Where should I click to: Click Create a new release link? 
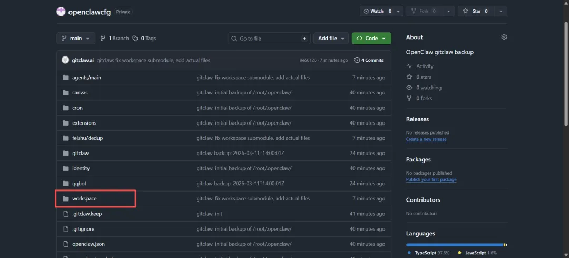[426, 139]
